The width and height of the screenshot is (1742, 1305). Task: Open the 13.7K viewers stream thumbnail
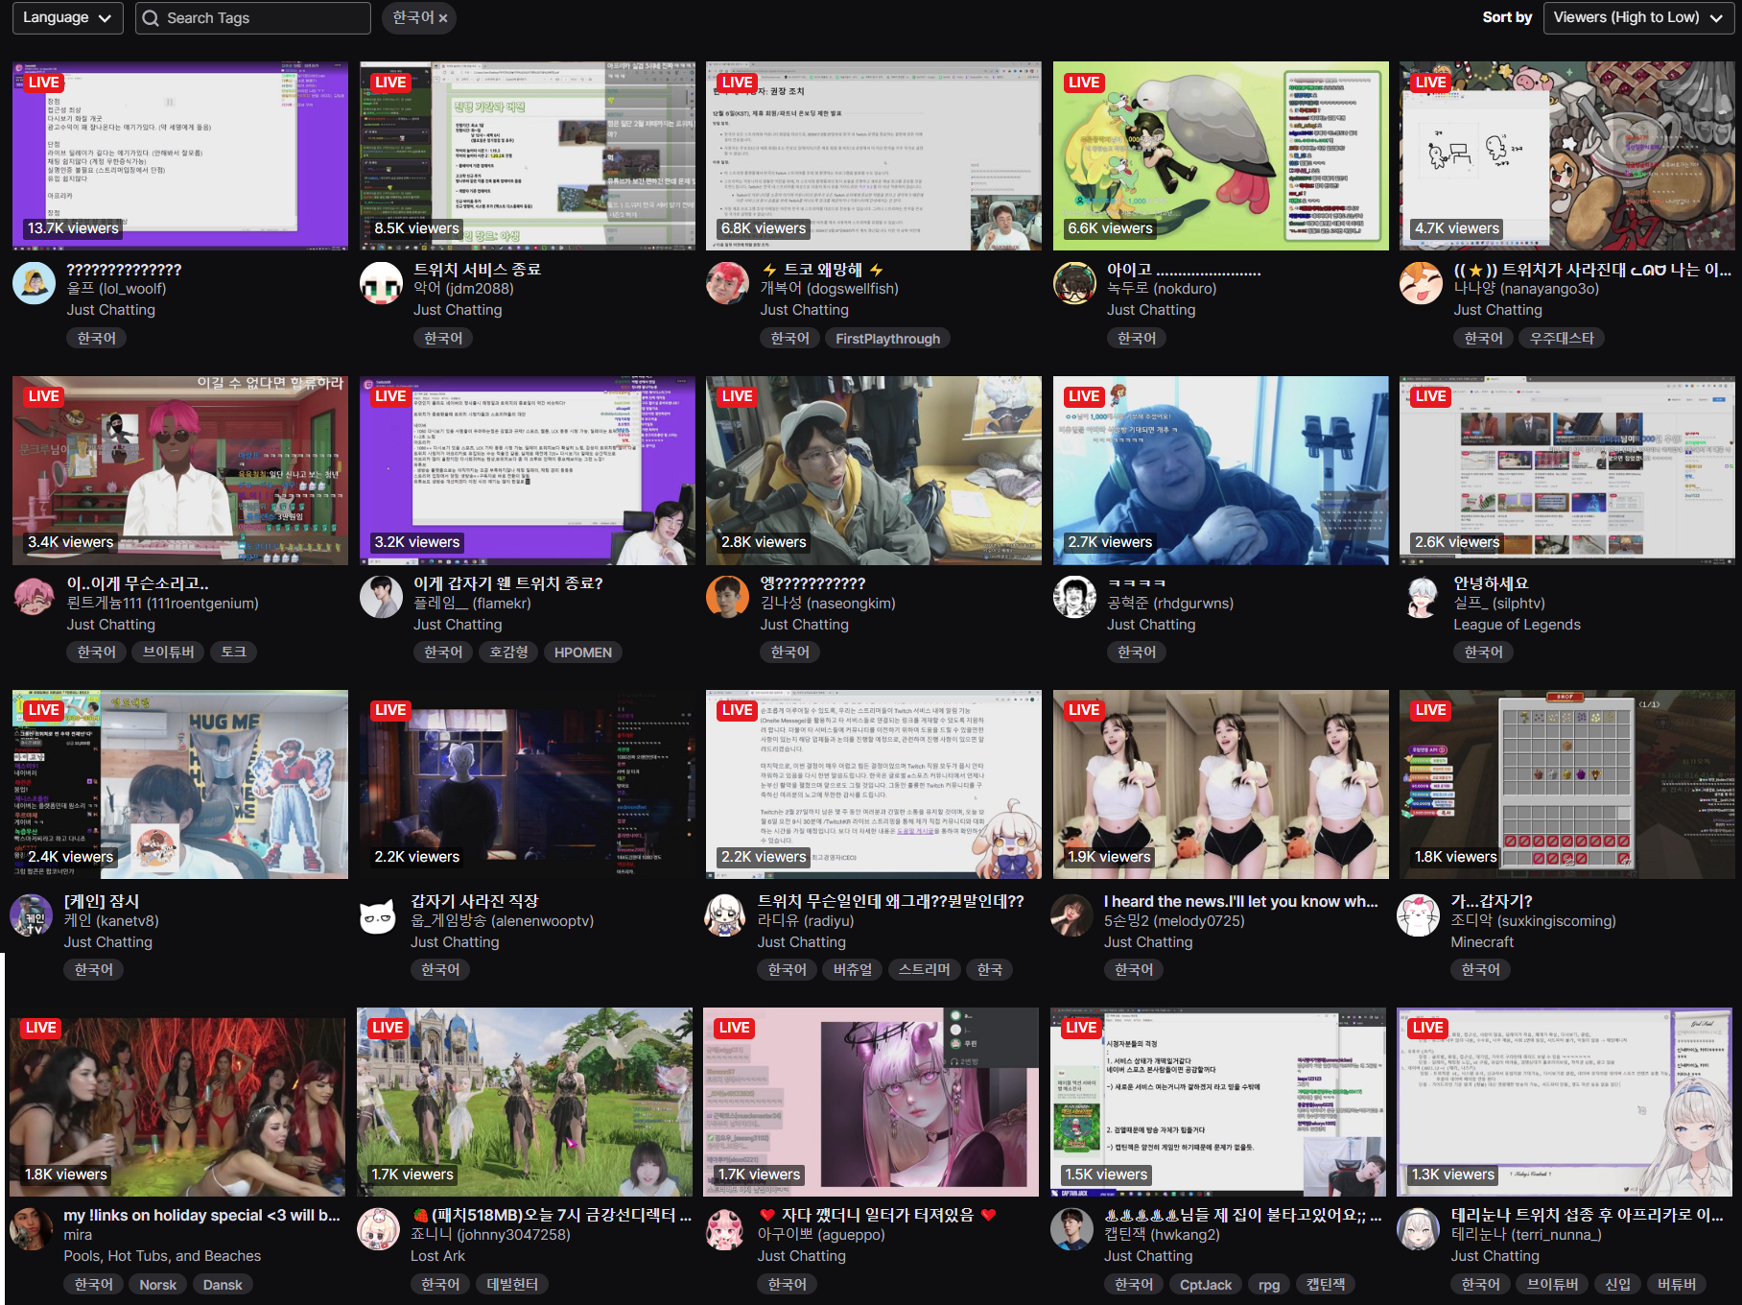[180, 155]
